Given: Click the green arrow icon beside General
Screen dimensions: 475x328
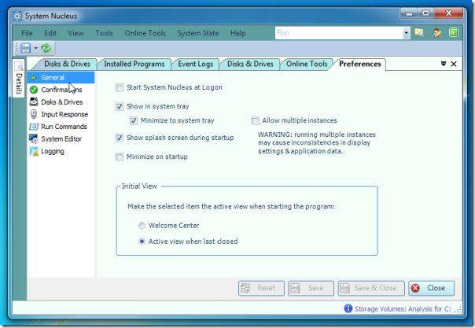Looking at the screenshot, I should (x=34, y=78).
